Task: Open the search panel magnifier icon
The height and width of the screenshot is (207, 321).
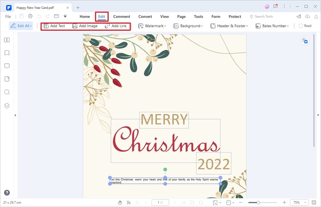Action: pyautogui.click(x=7, y=92)
